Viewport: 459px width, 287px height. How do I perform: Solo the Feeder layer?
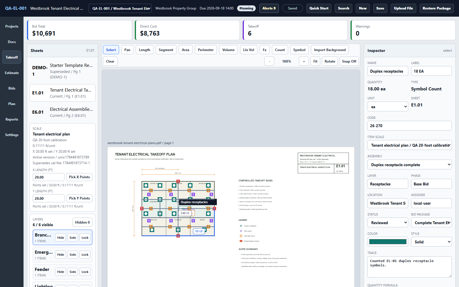tap(73, 272)
